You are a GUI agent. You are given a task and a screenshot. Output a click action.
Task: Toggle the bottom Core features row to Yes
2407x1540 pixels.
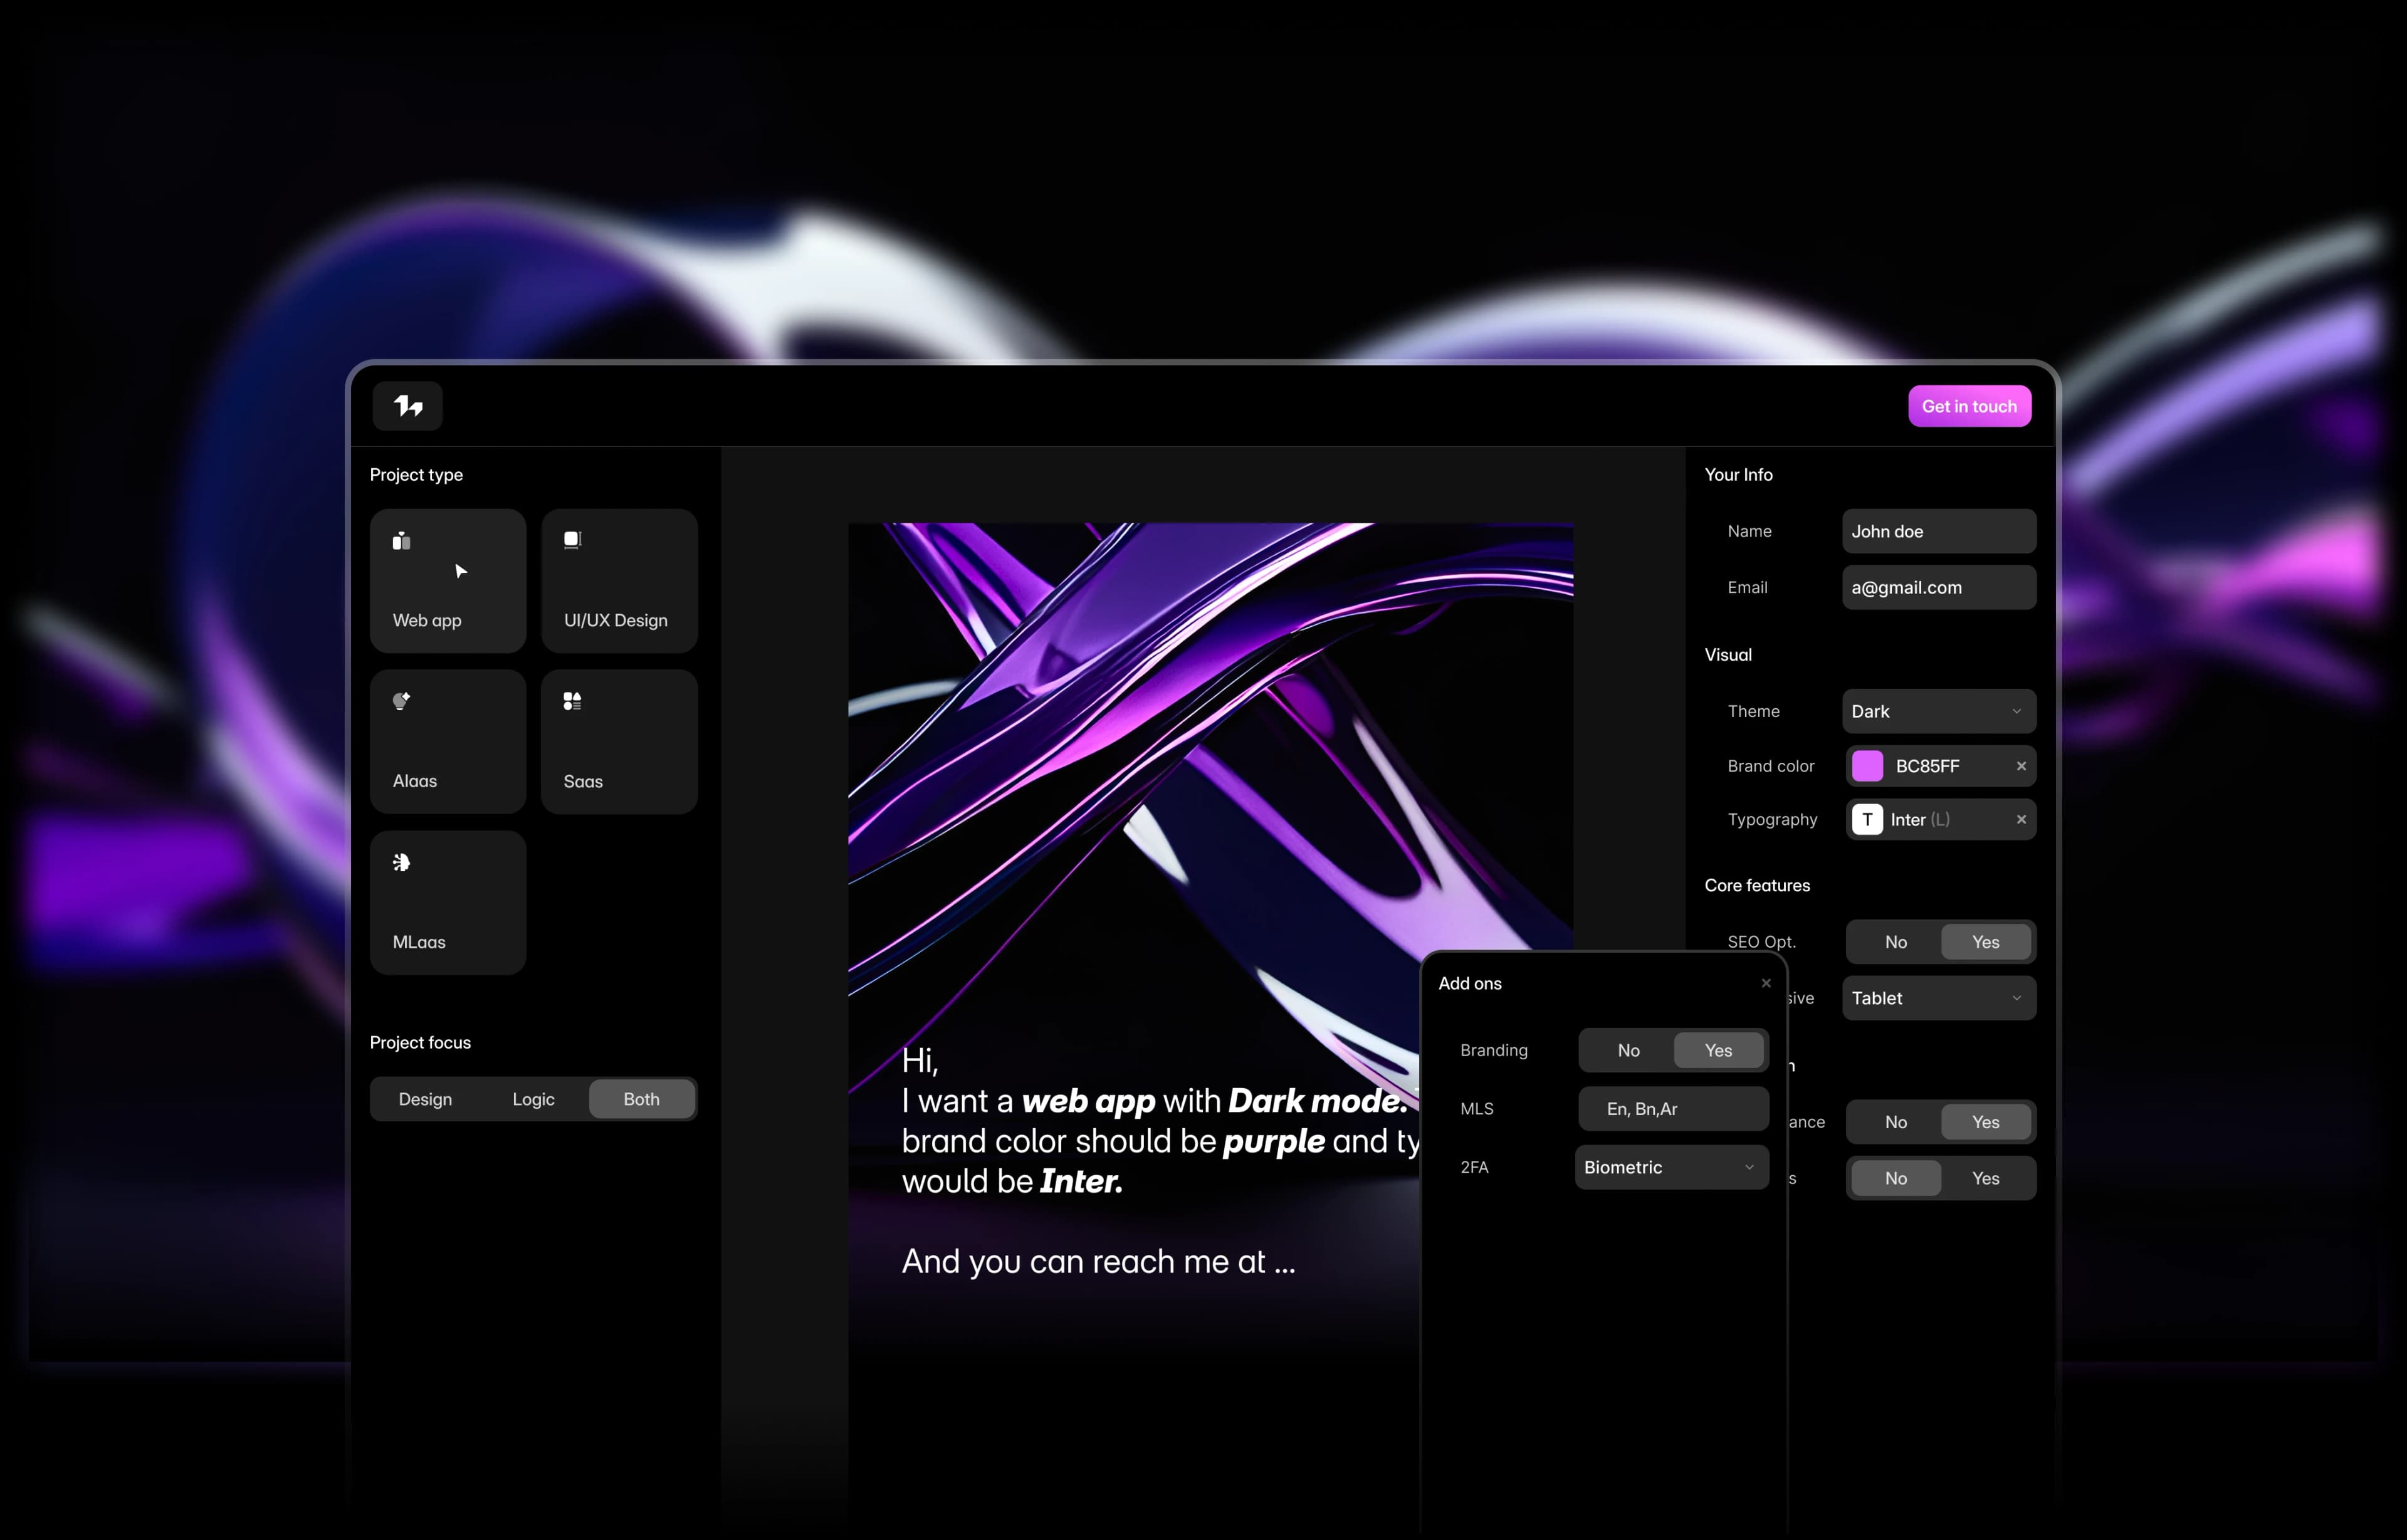(1985, 1178)
